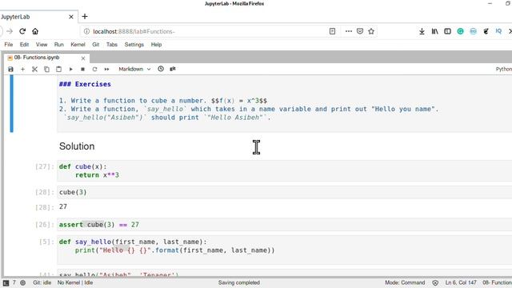Close the JupyterLab browser tab

71,17
